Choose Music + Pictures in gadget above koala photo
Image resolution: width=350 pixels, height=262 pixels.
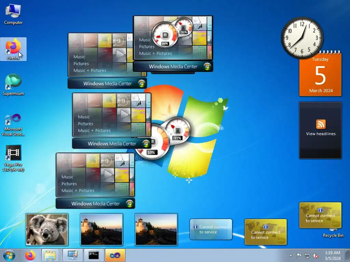coord(78,190)
